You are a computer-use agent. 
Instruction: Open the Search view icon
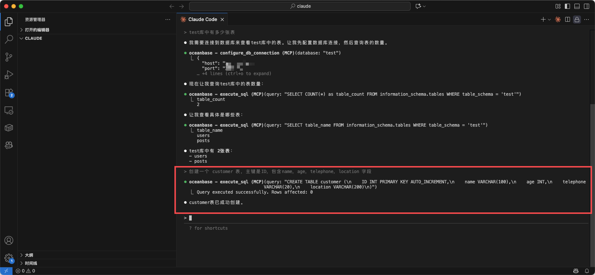[9, 39]
